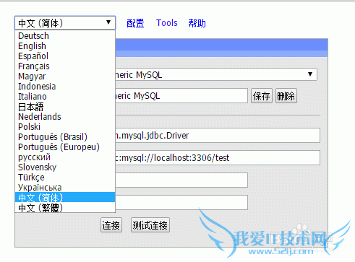Choose русский language option
Viewport: 355px width, 262px height.
pos(65,157)
